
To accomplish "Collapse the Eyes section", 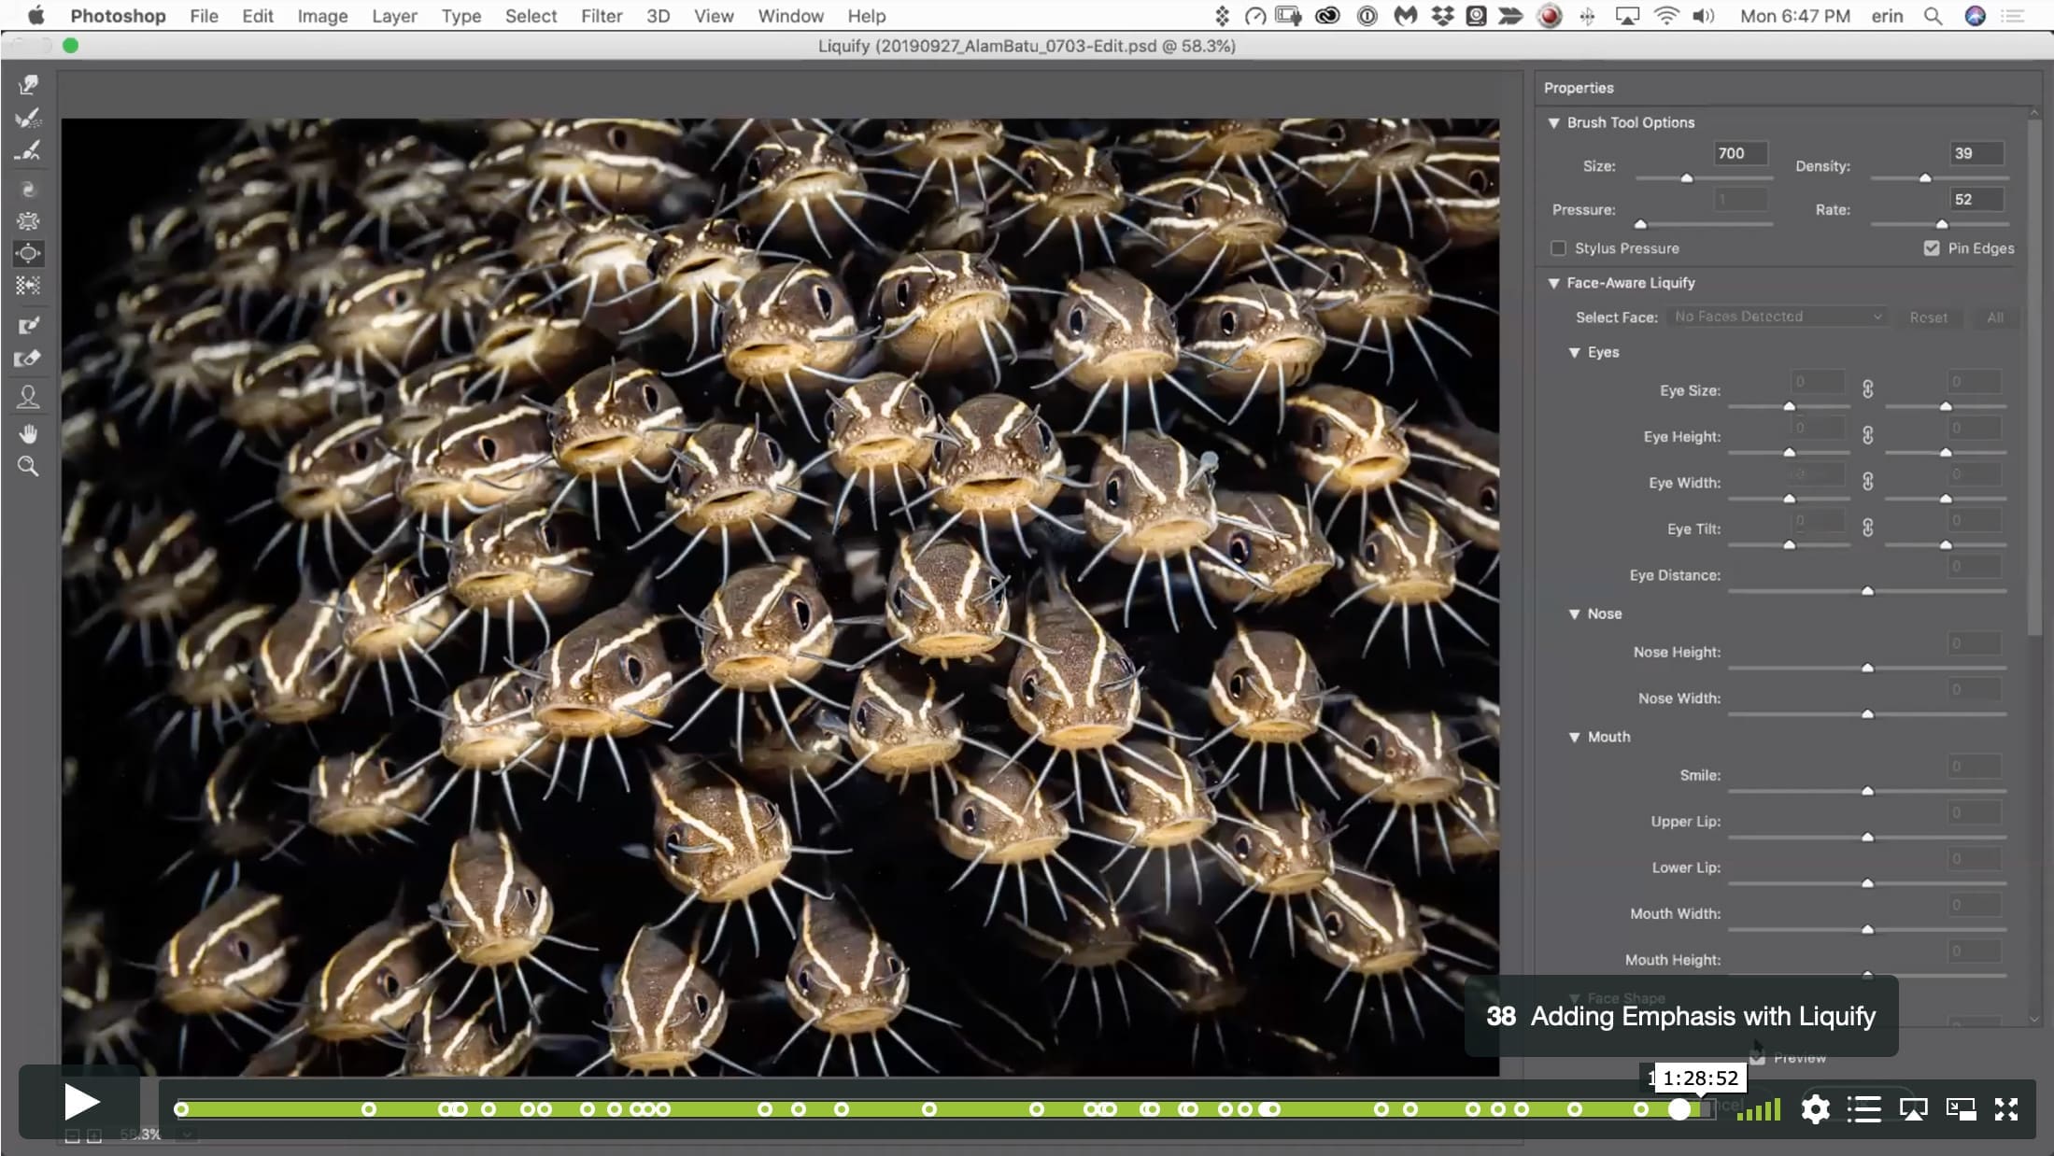I will [1574, 352].
